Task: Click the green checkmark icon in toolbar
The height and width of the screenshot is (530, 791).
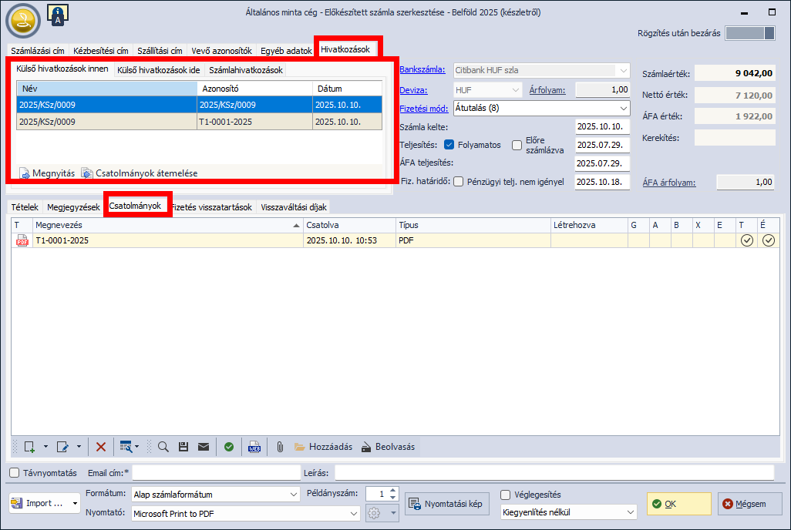Action: coord(229,446)
